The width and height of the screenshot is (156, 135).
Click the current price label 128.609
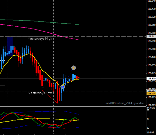tap(151, 79)
